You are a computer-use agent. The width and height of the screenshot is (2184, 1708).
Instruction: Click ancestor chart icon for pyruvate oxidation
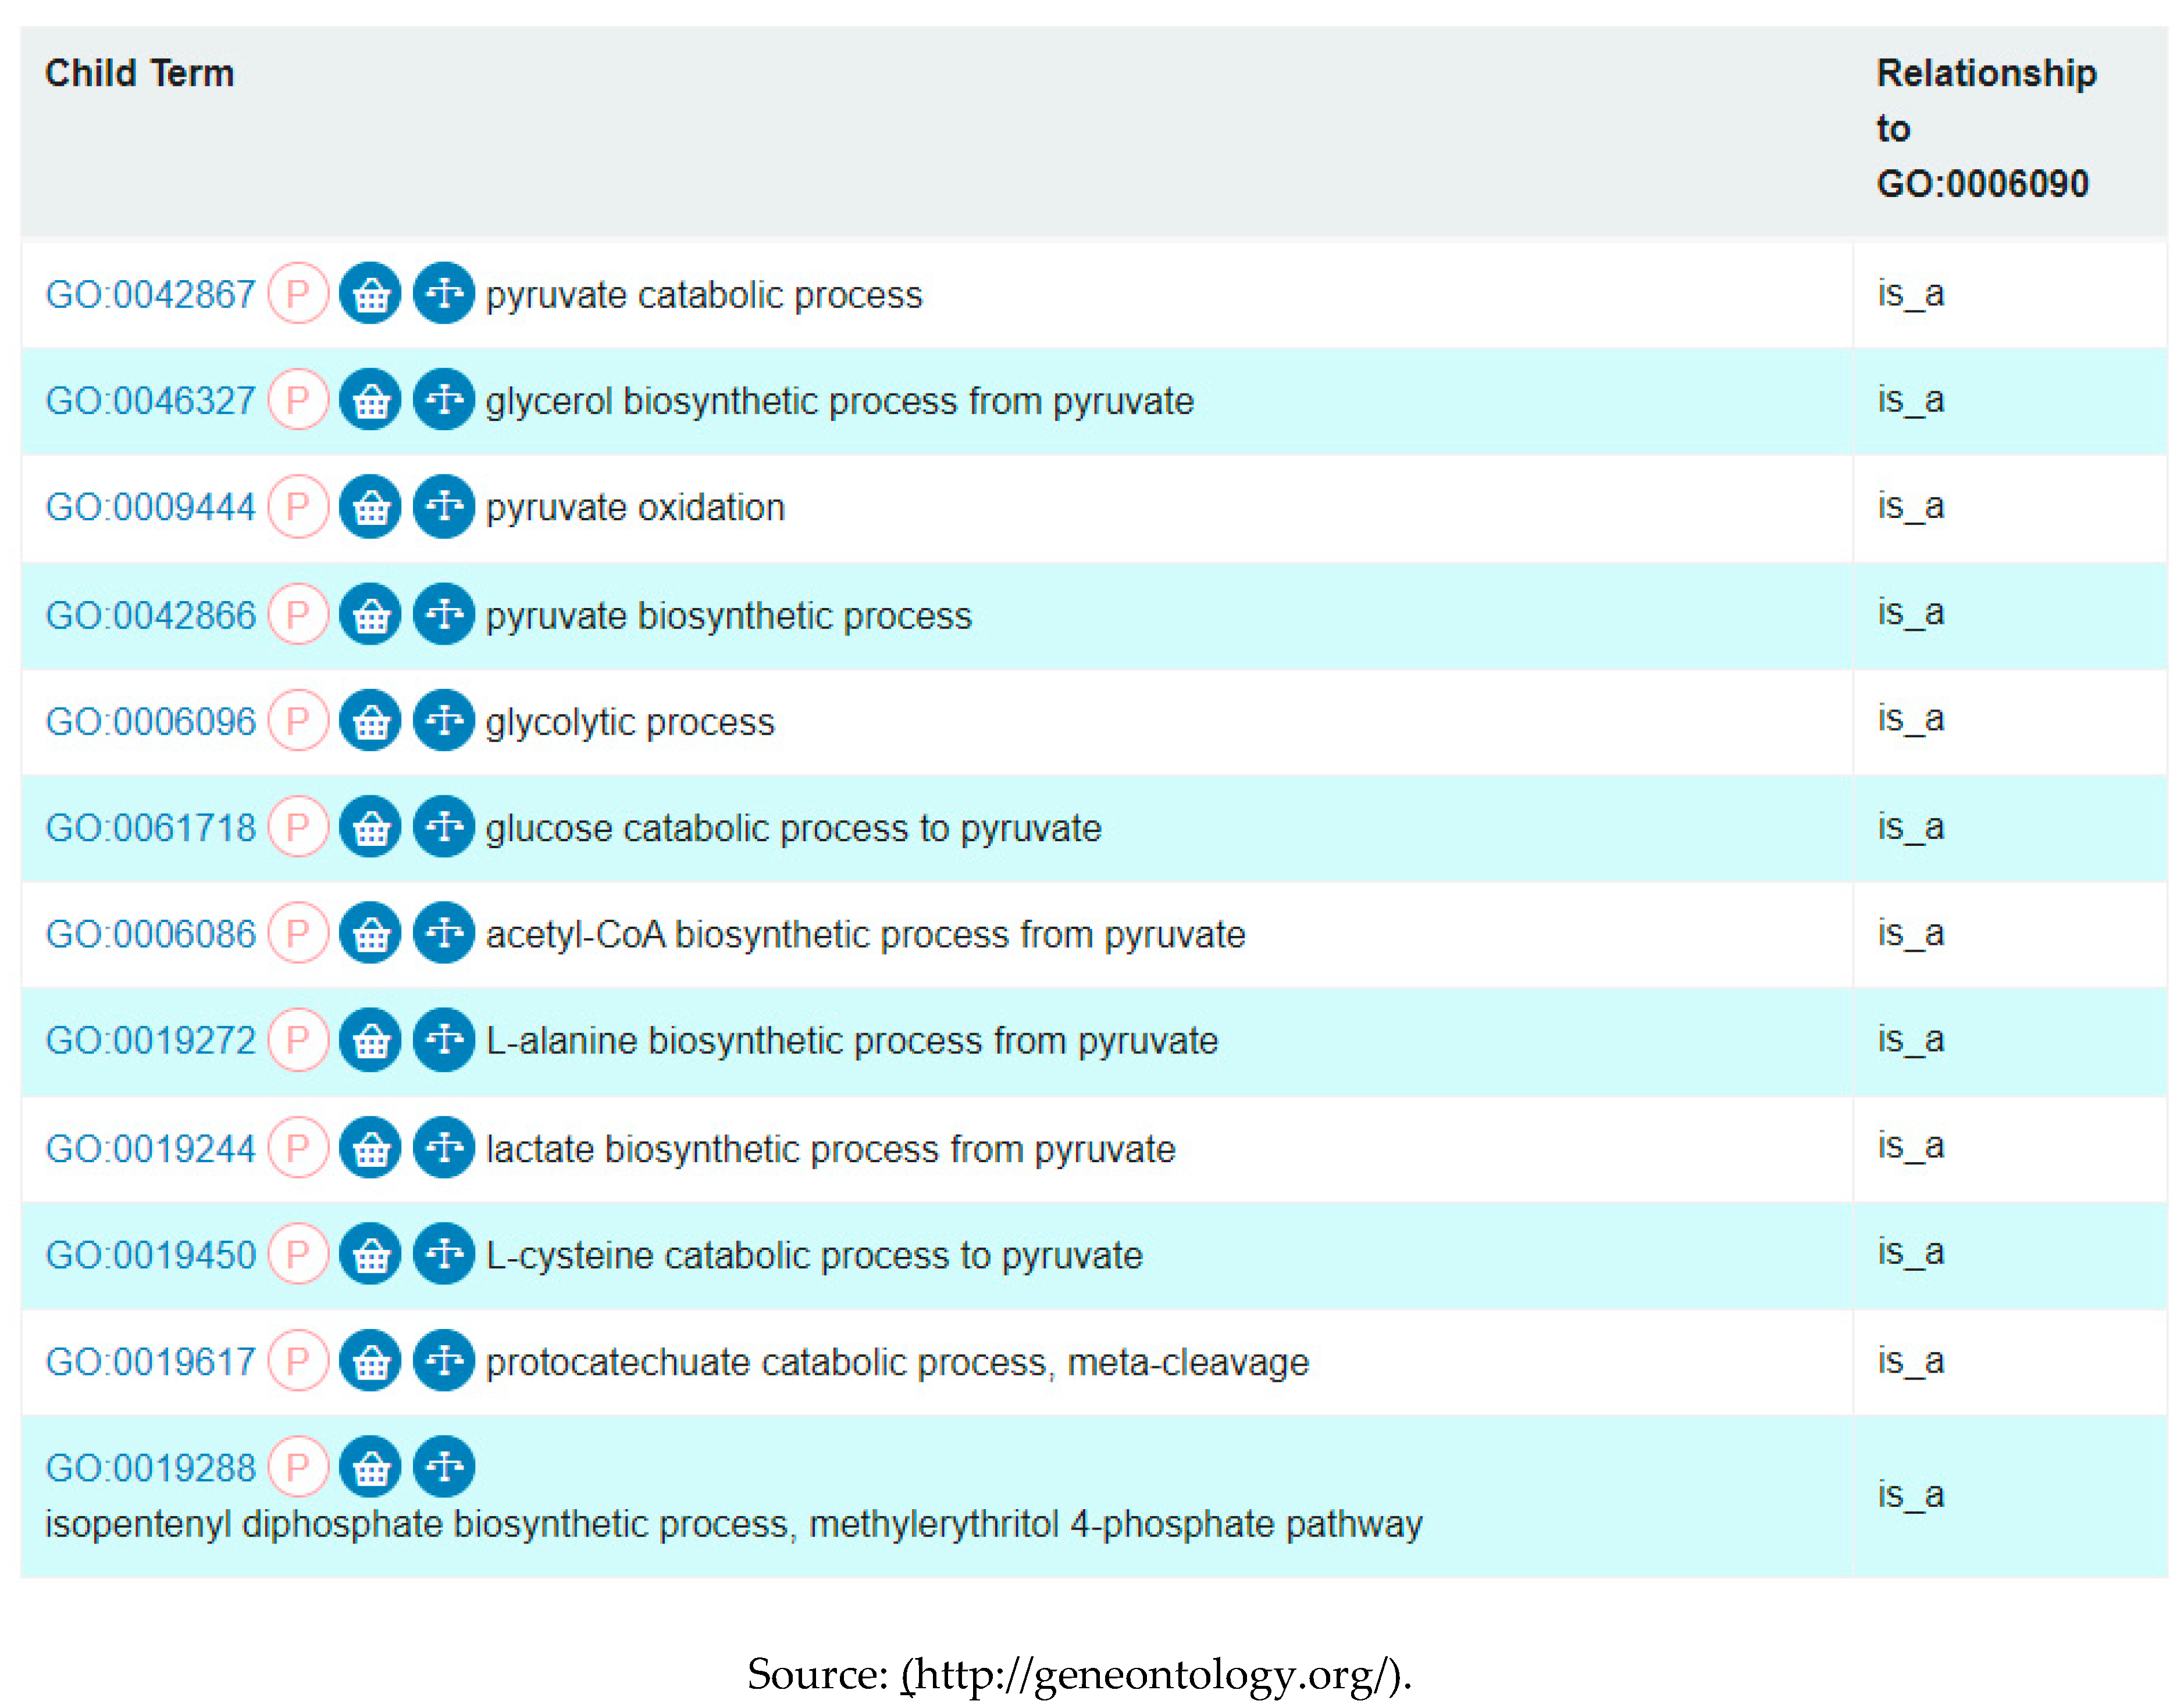pyautogui.click(x=444, y=507)
